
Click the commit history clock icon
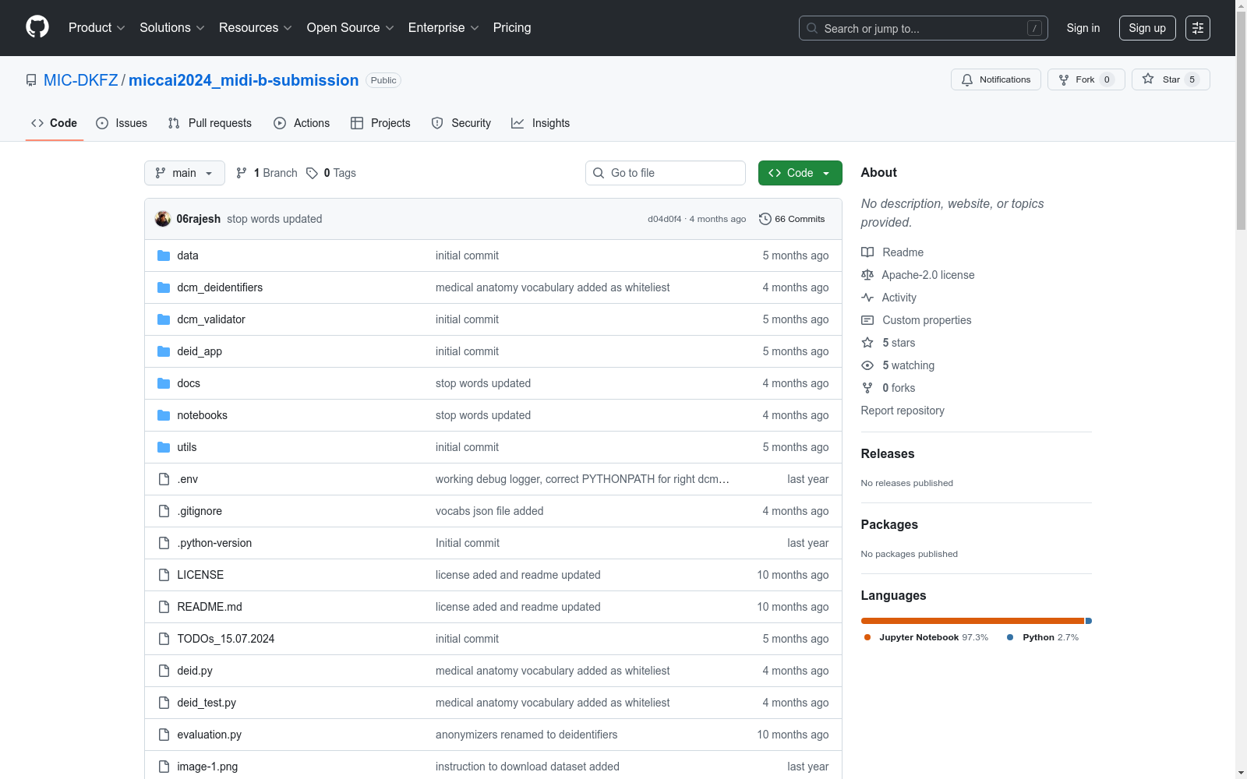pos(765,219)
